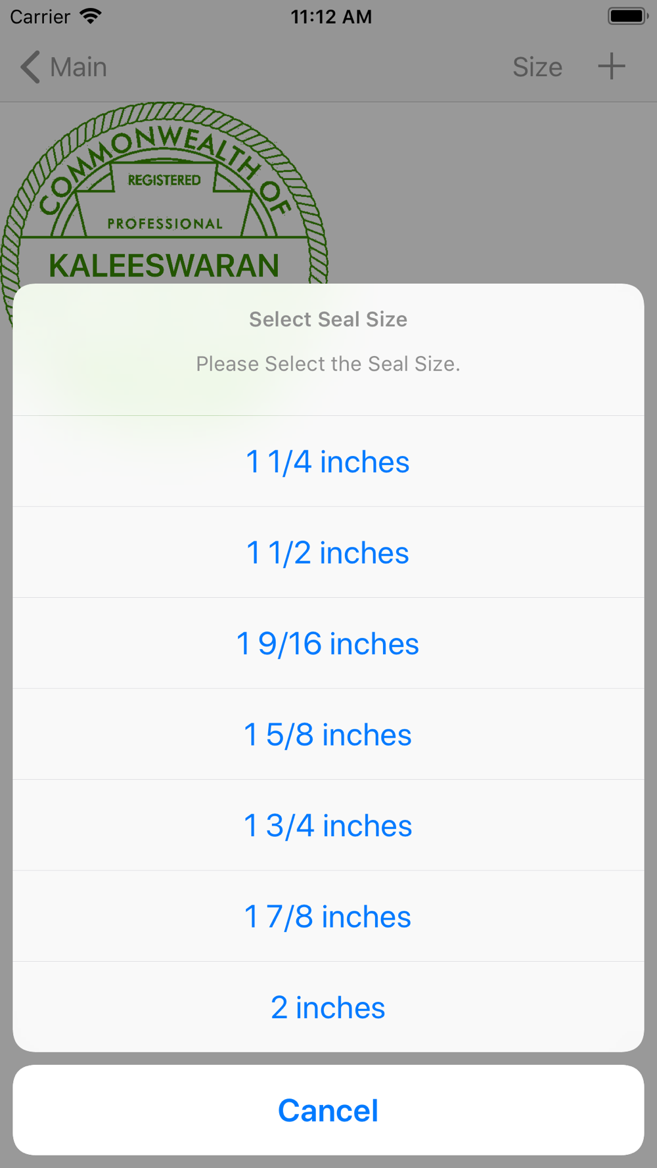Select the 2 inches option
Image resolution: width=657 pixels, height=1168 pixels.
(x=328, y=1007)
